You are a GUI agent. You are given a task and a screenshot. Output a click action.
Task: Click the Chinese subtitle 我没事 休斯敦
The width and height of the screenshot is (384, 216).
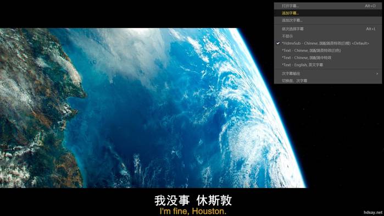[x=193, y=200]
